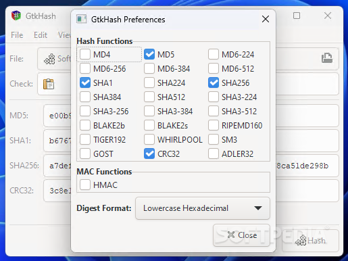Image resolution: width=348 pixels, height=261 pixels.
Task: Tick the SHA3-224 checkbox
Action: 214,97
